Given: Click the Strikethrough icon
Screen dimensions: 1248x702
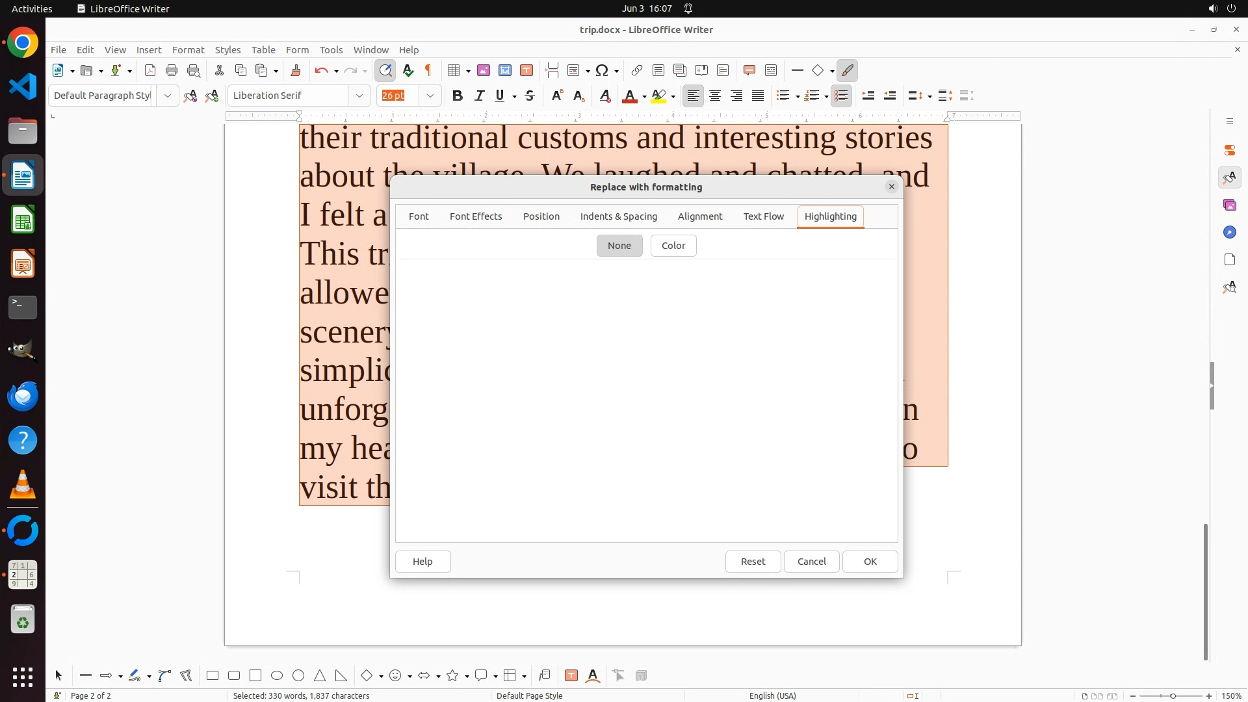Looking at the screenshot, I should point(530,96).
